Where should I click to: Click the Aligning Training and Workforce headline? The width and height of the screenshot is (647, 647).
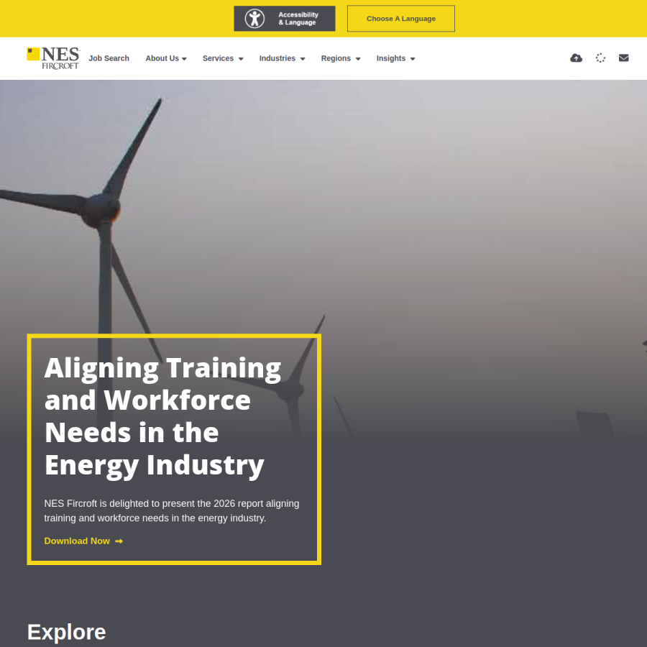pyautogui.click(x=162, y=417)
